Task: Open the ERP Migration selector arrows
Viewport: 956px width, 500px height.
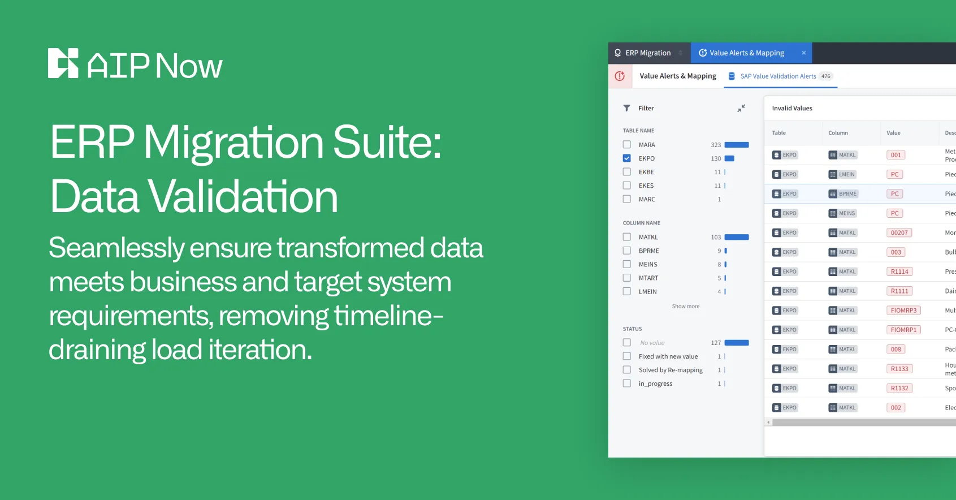Action: coord(681,53)
